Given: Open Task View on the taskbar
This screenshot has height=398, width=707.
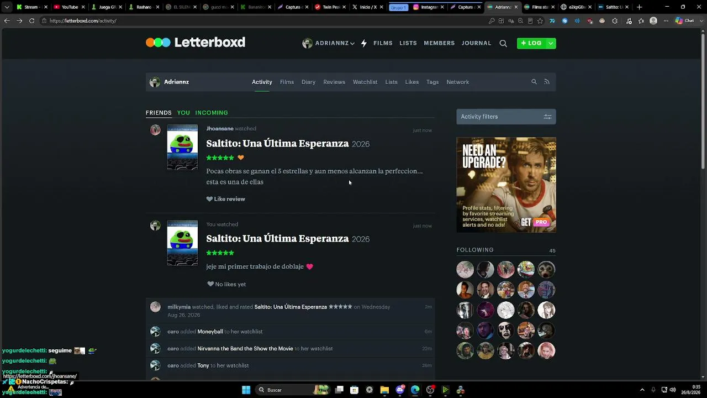Looking at the screenshot, I should click(339, 390).
